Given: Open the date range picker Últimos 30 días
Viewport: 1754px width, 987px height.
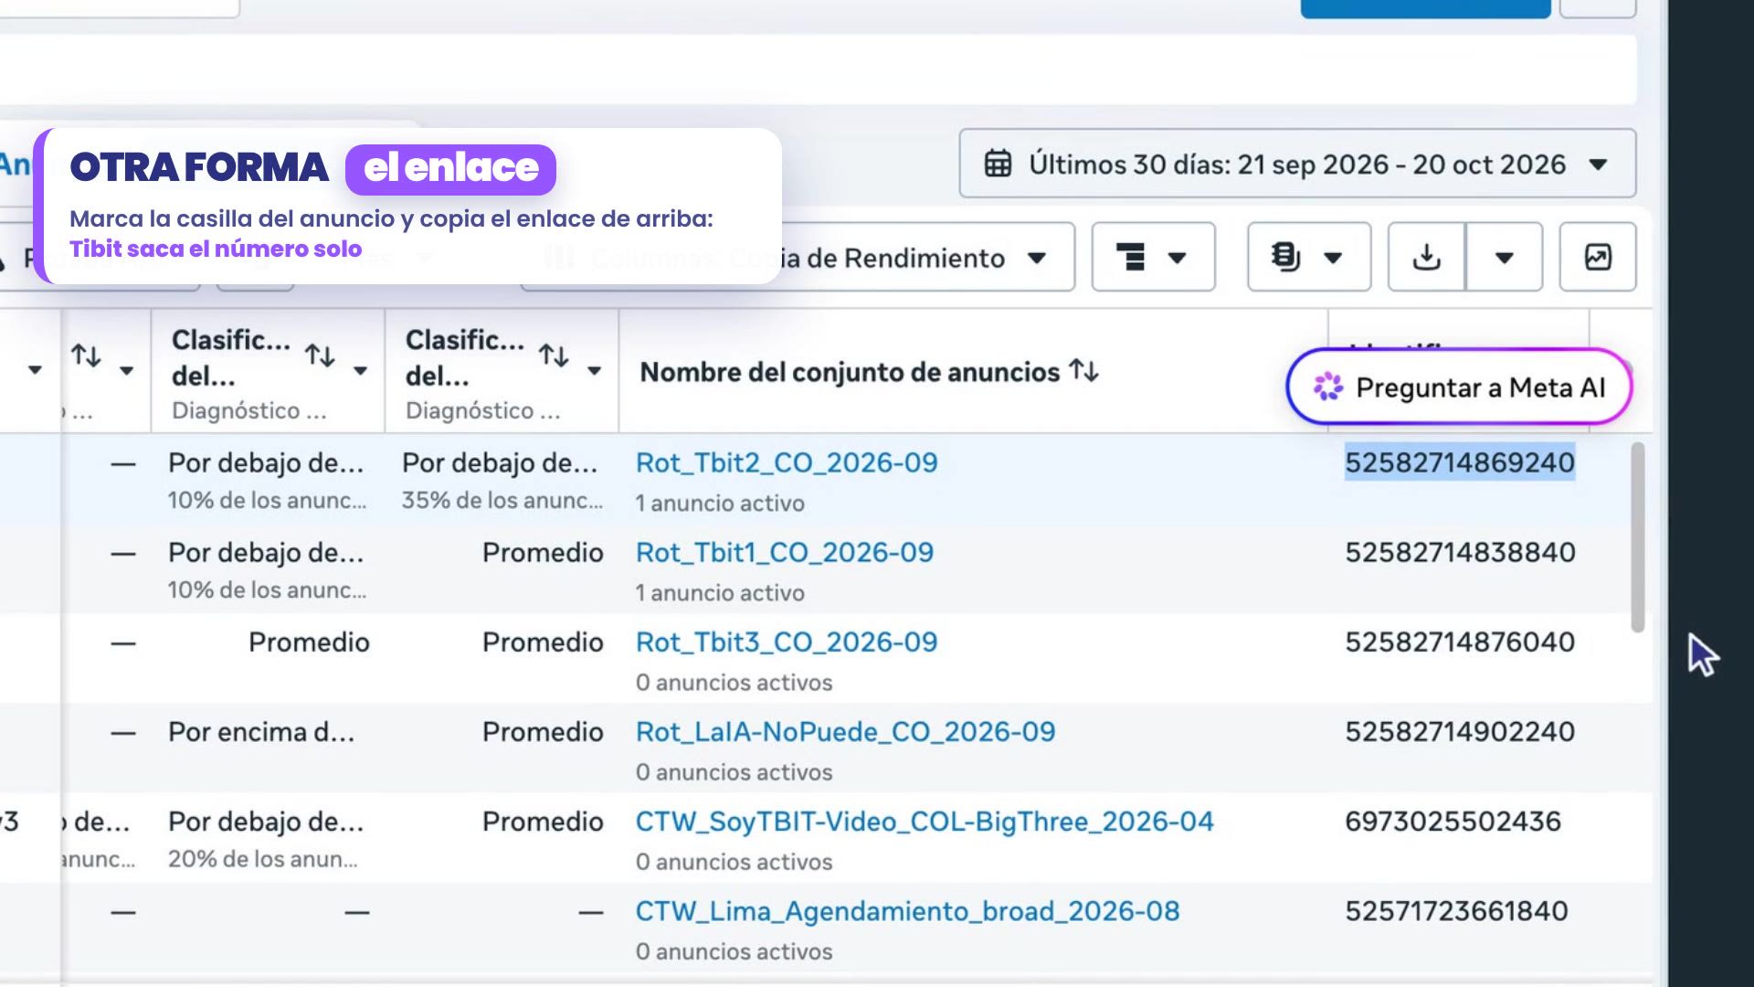Looking at the screenshot, I should tap(1297, 164).
